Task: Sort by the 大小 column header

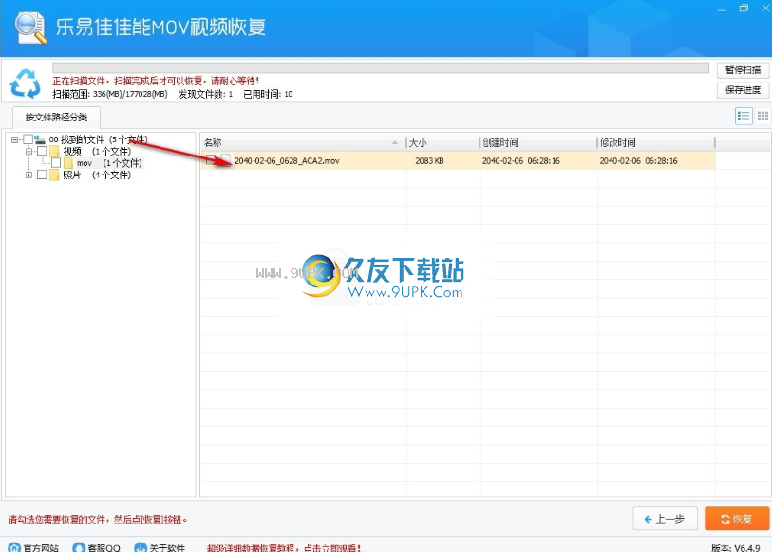Action: coord(442,142)
